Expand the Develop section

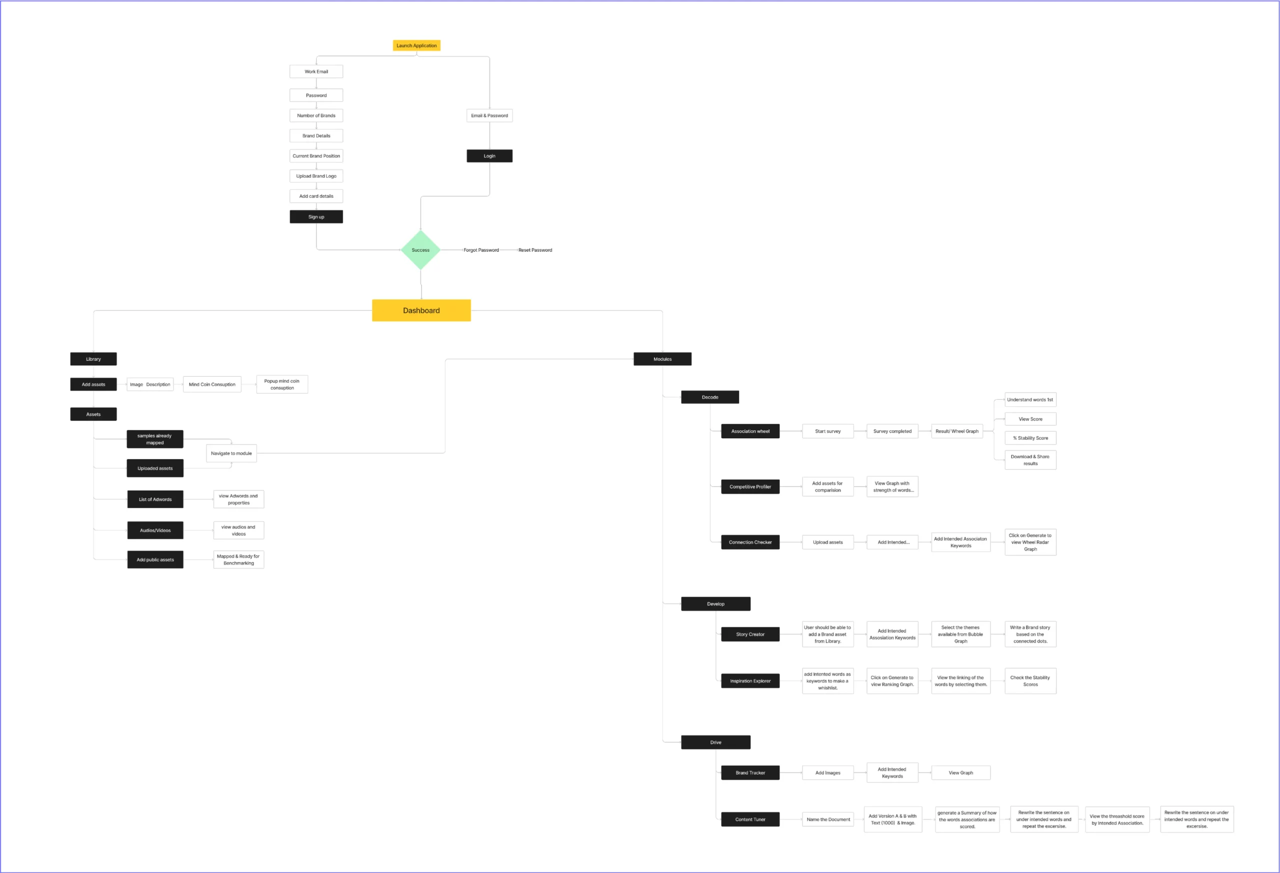point(716,605)
